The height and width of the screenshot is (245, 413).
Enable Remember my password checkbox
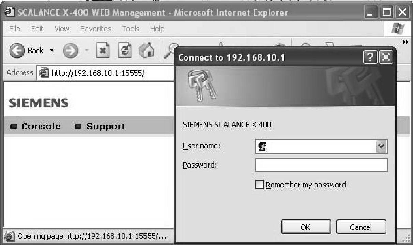pyautogui.click(x=259, y=185)
